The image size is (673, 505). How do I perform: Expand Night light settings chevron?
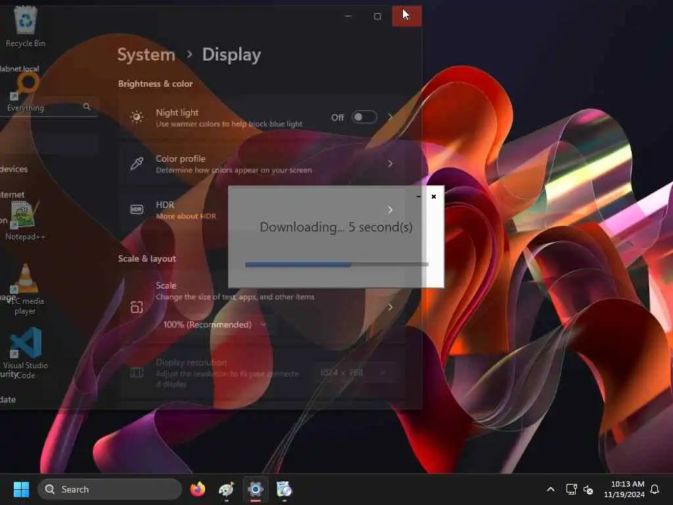(x=390, y=117)
